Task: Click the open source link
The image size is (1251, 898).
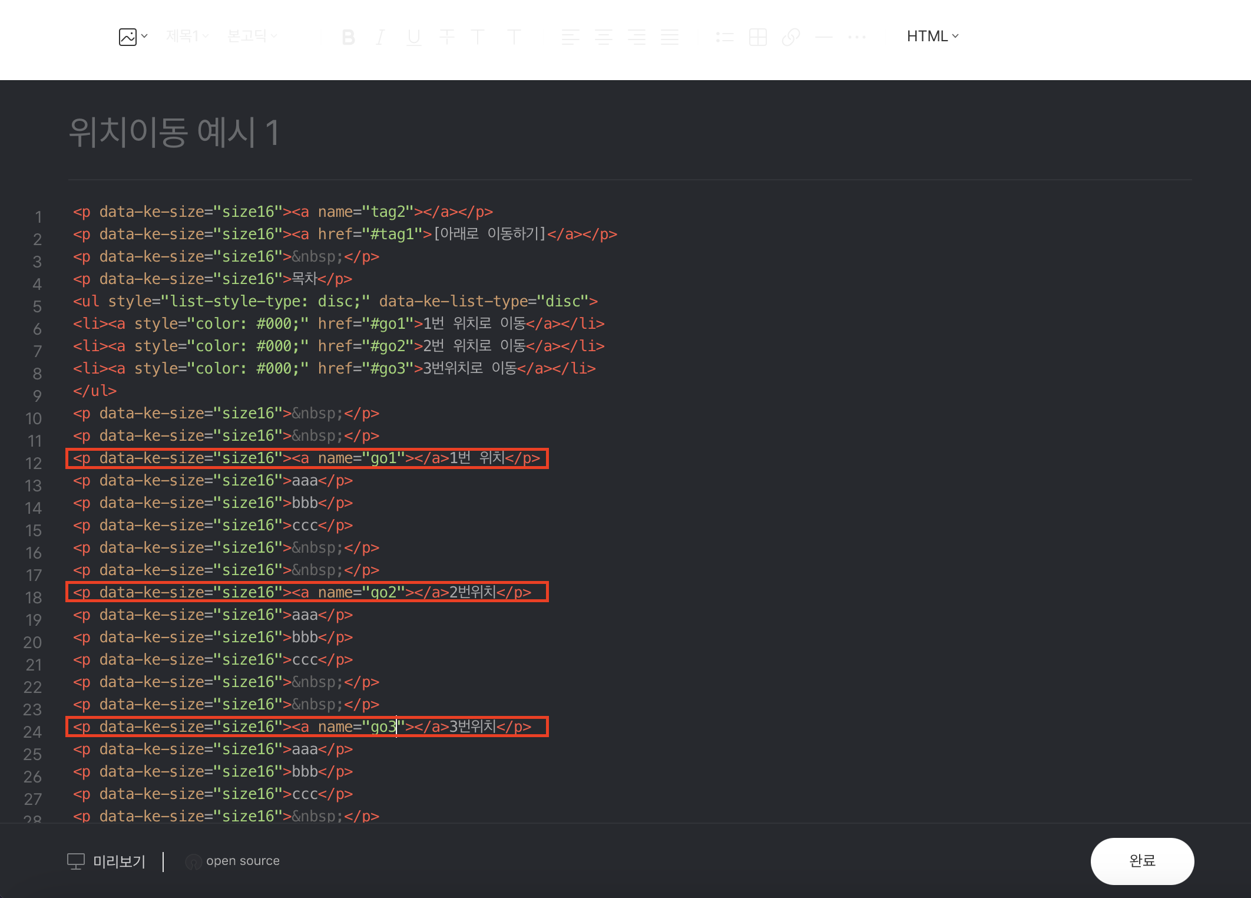Action: 242,861
